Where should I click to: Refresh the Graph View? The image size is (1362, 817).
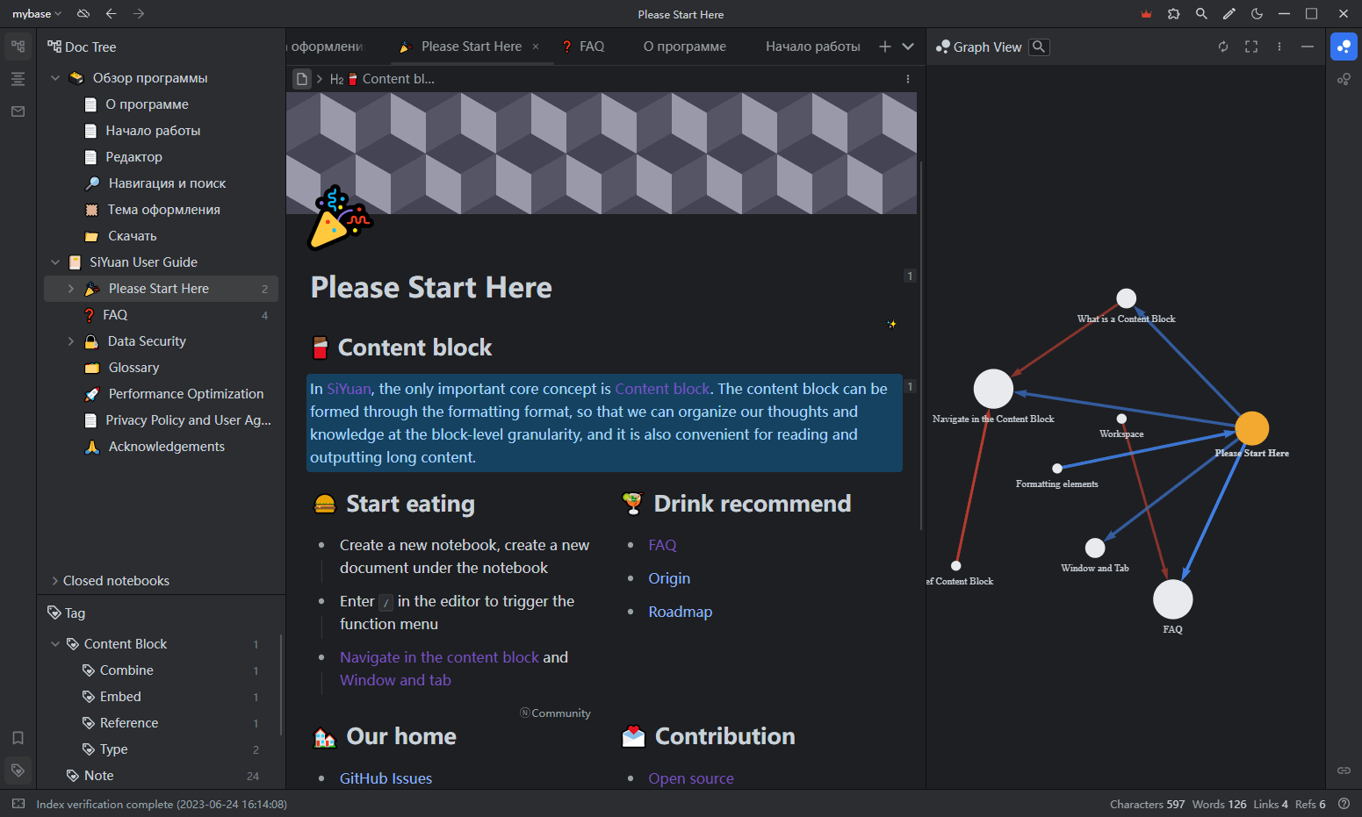[1223, 47]
